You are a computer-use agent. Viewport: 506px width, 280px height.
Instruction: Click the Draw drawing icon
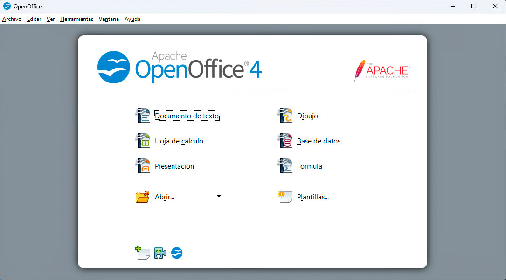click(x=285, y=116)
